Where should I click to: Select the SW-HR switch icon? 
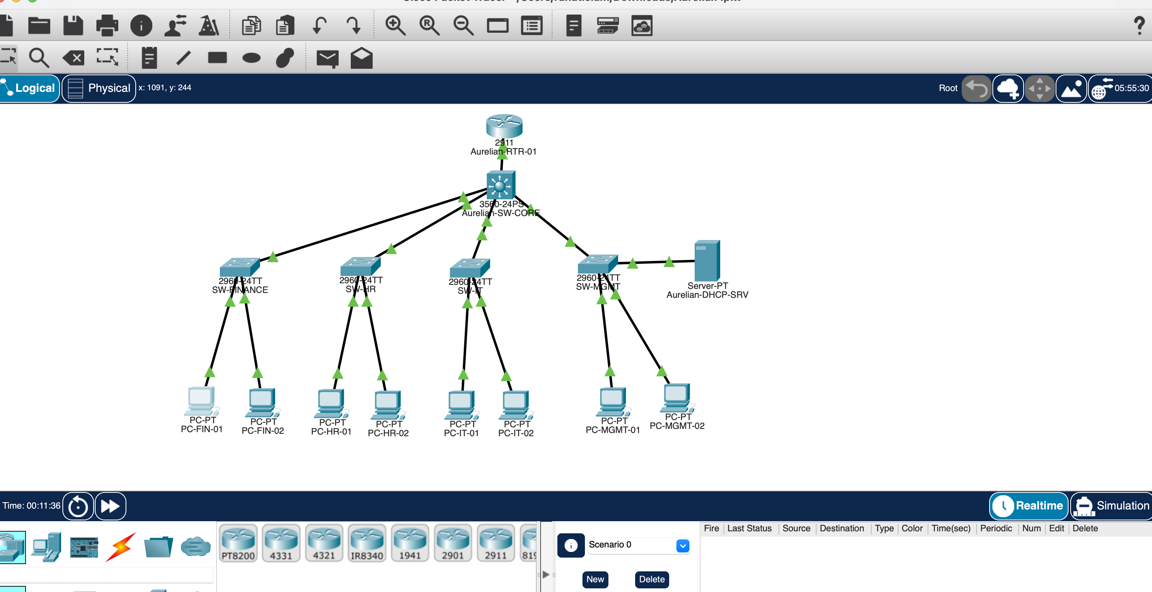(x=361, y=266)
